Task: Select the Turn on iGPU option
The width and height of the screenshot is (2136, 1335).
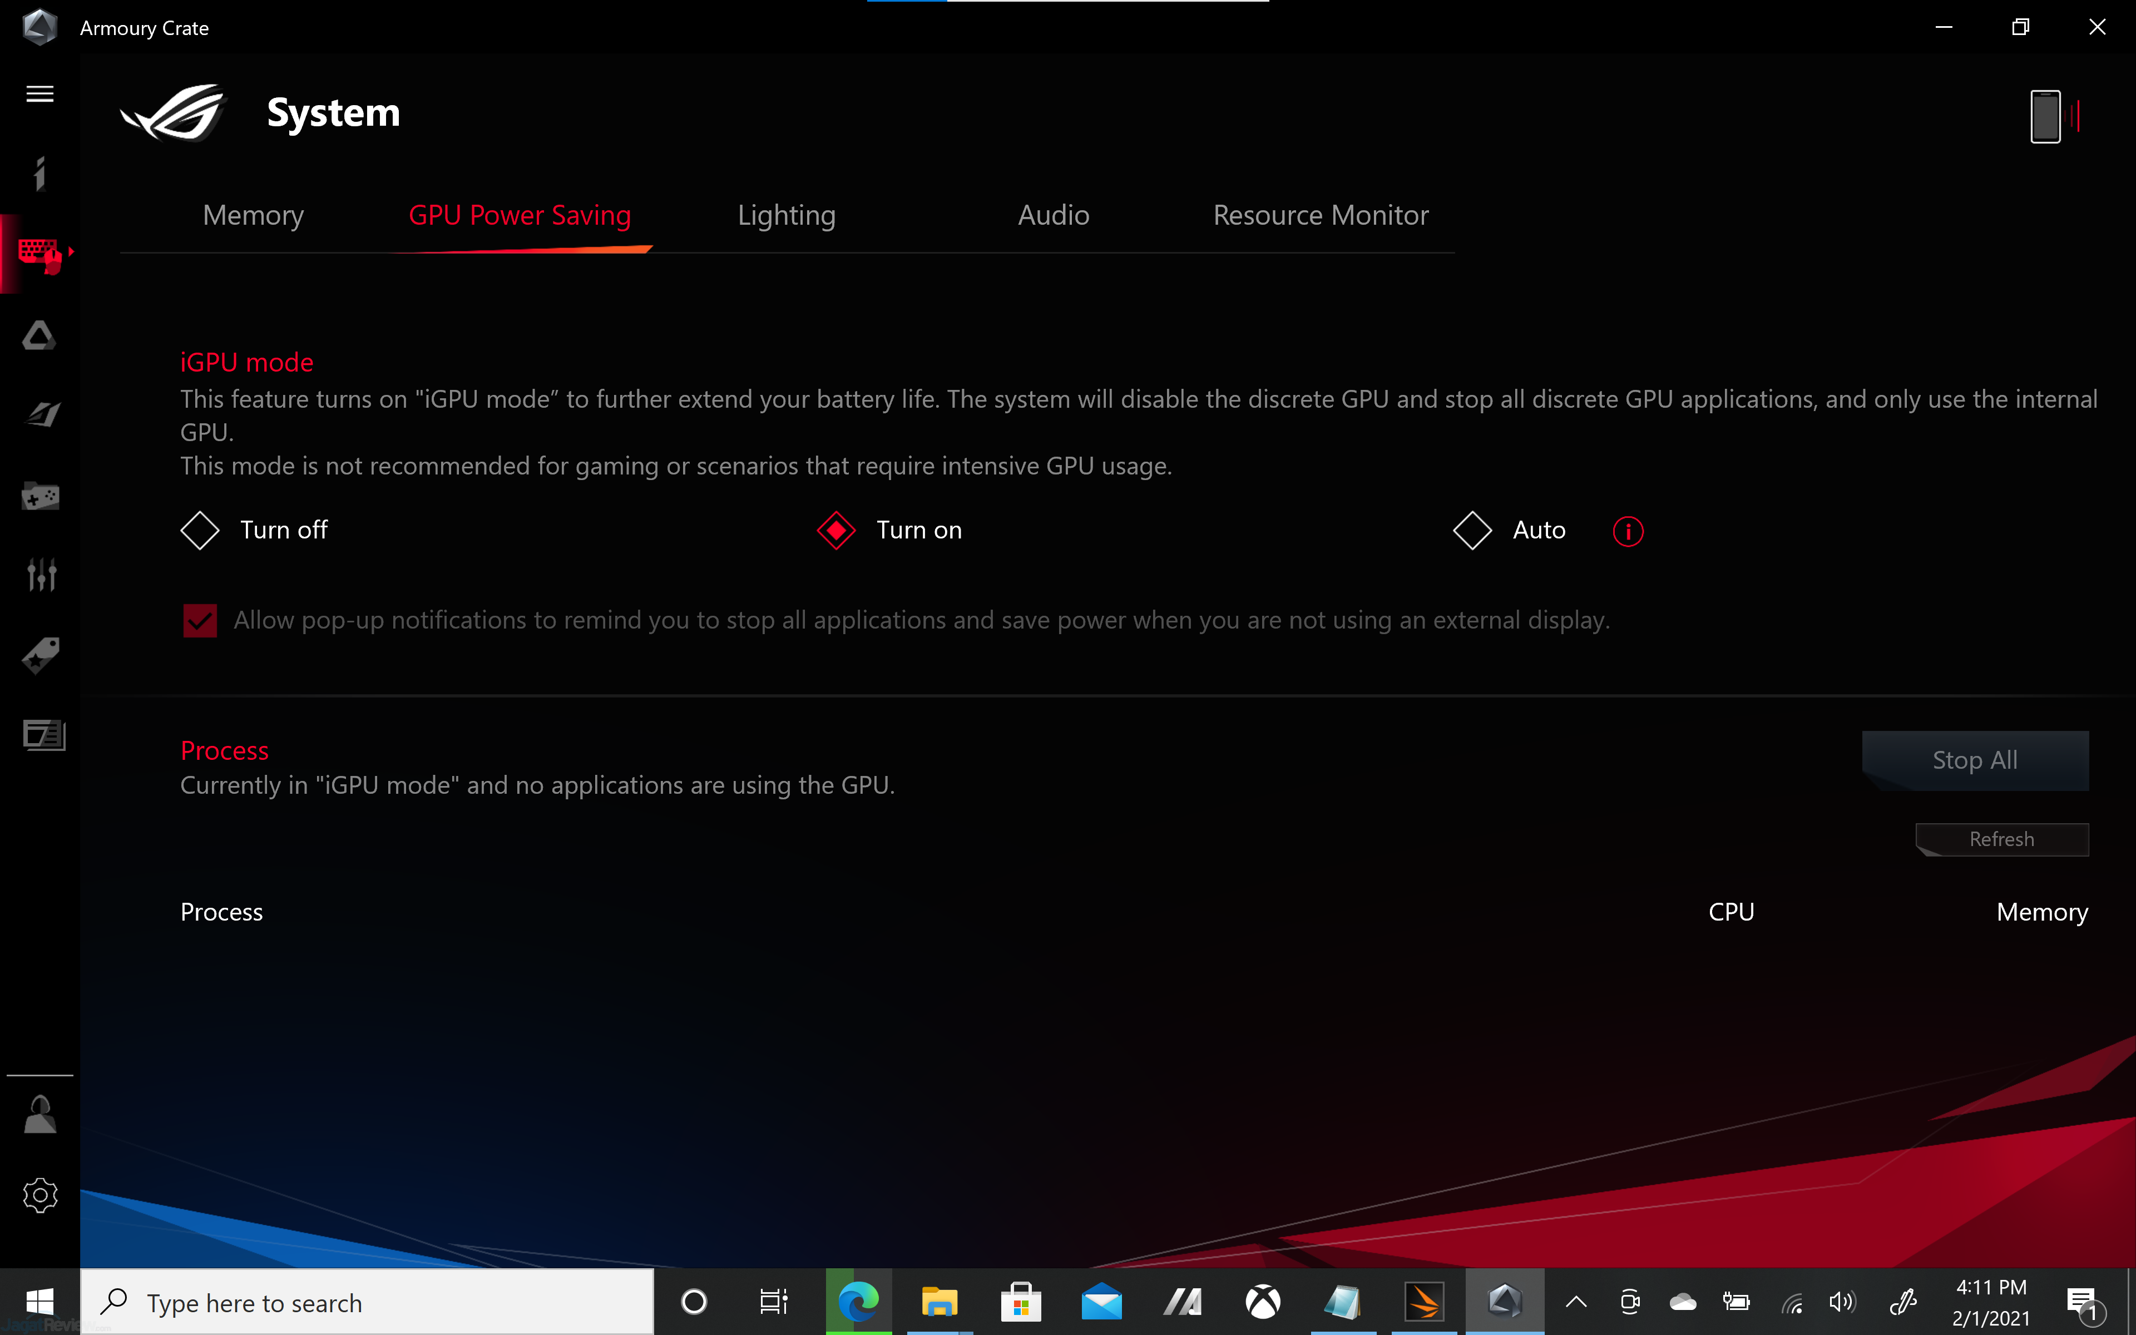Action: 836,531
